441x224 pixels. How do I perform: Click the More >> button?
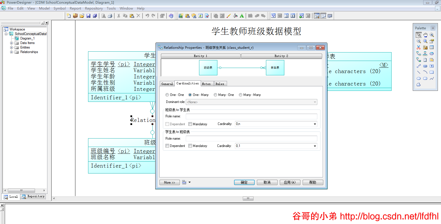click(169, 183)
